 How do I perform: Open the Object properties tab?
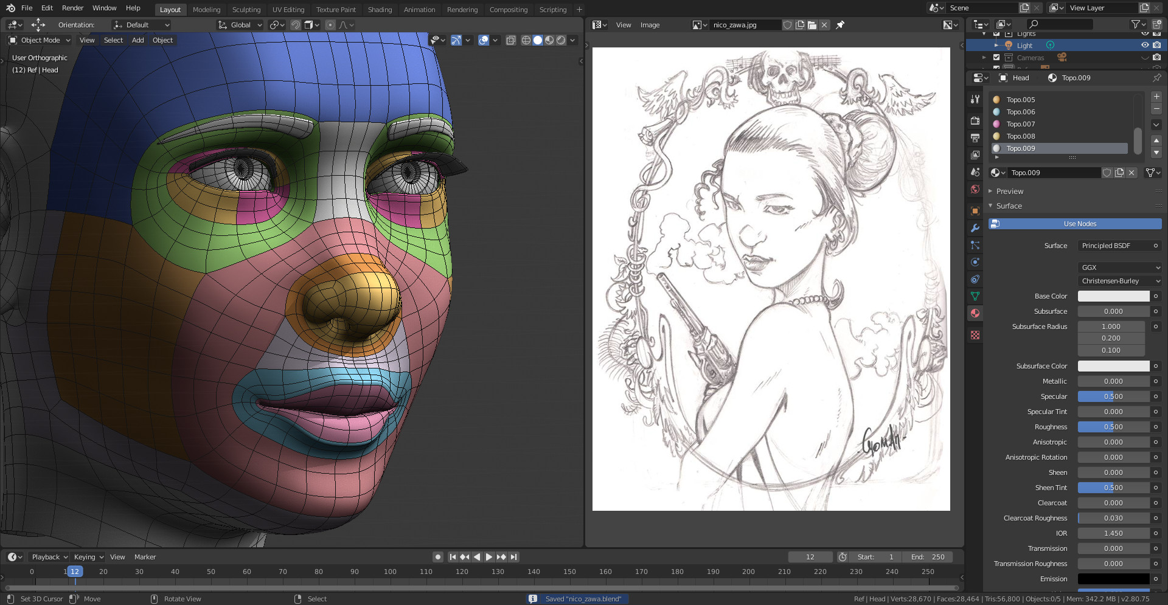pyautogui.click(x=975, y=211)
